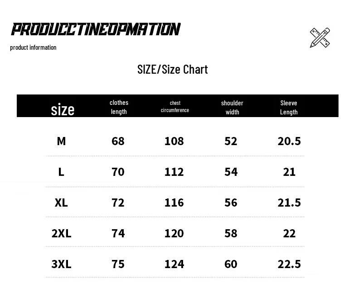Click the 'SIZE/Size Chart' heading

pyautogui.click(x=172, y=69)
